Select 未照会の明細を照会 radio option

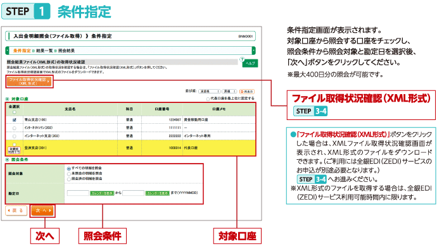(x=69, y=174)
